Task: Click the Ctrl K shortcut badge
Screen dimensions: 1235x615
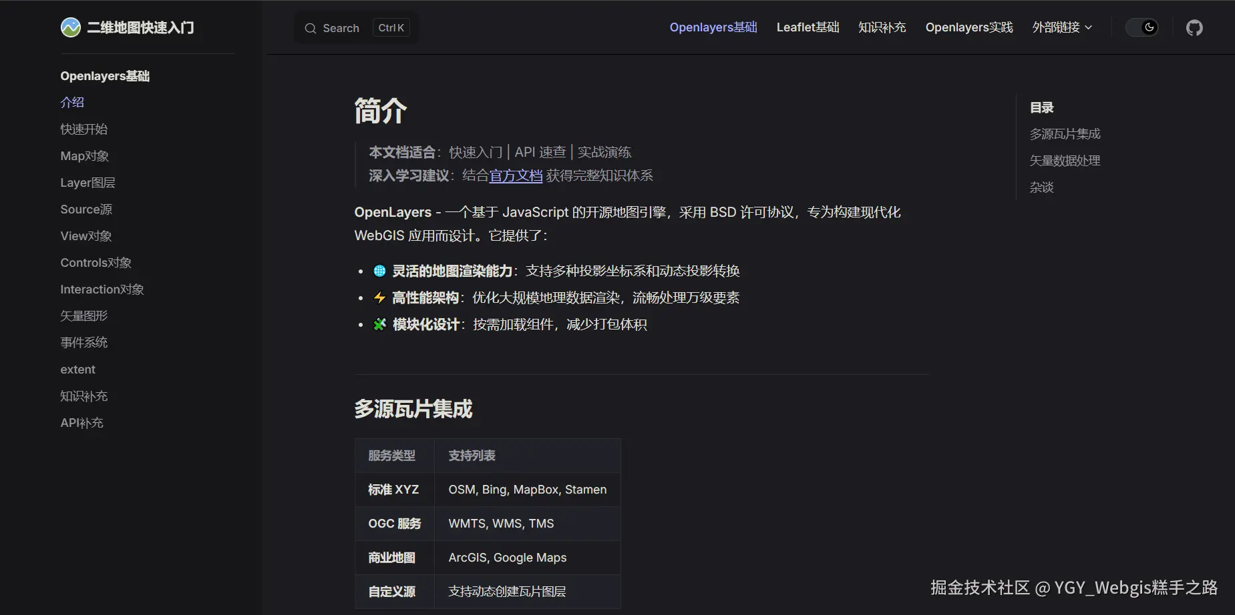Action: [391, 28]
